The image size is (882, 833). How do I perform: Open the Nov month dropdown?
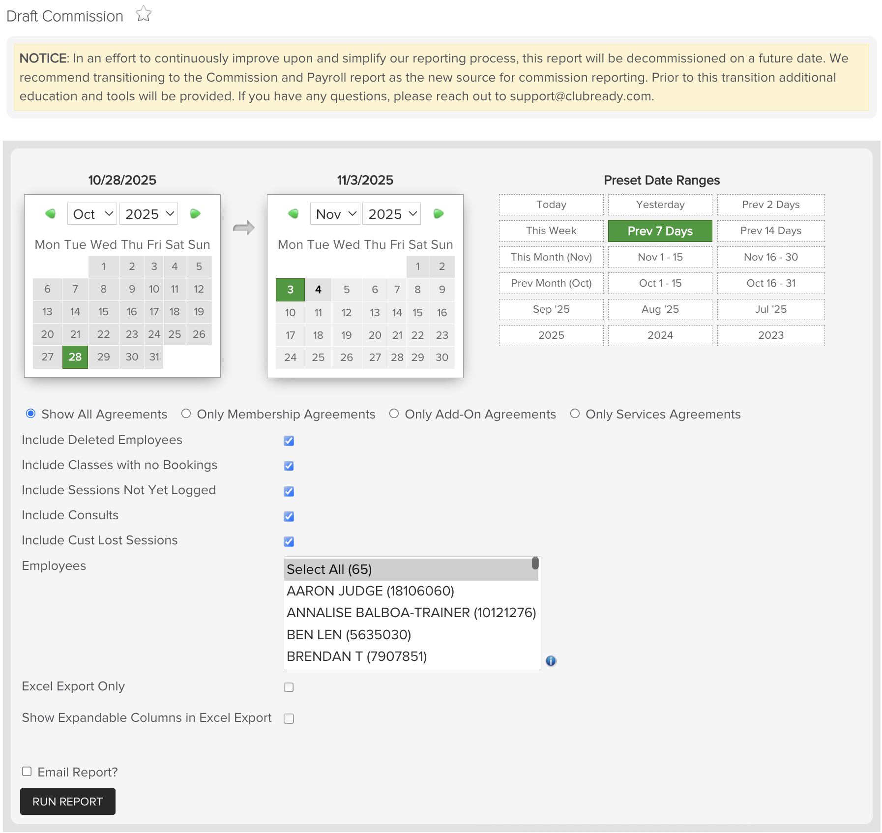pos(335,214)
